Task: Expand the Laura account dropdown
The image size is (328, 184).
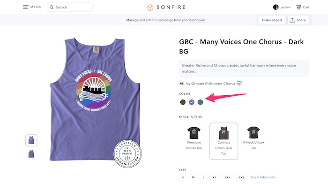Action: [289, 8]
